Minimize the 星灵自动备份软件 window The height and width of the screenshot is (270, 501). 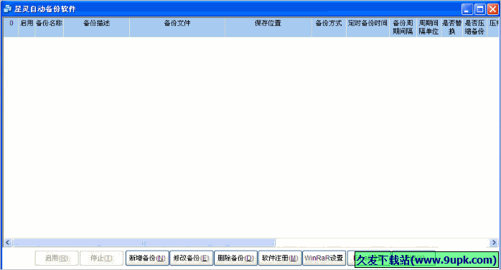[467, 9]
